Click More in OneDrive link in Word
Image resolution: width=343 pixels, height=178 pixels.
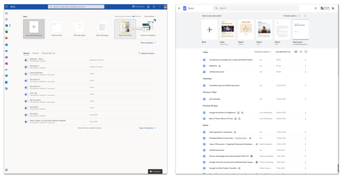coord(147,128)
